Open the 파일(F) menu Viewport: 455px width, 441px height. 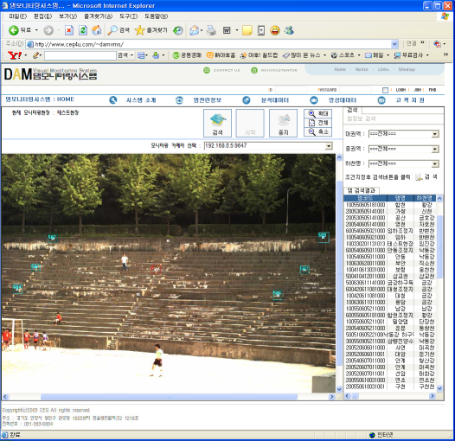point(17,16)
